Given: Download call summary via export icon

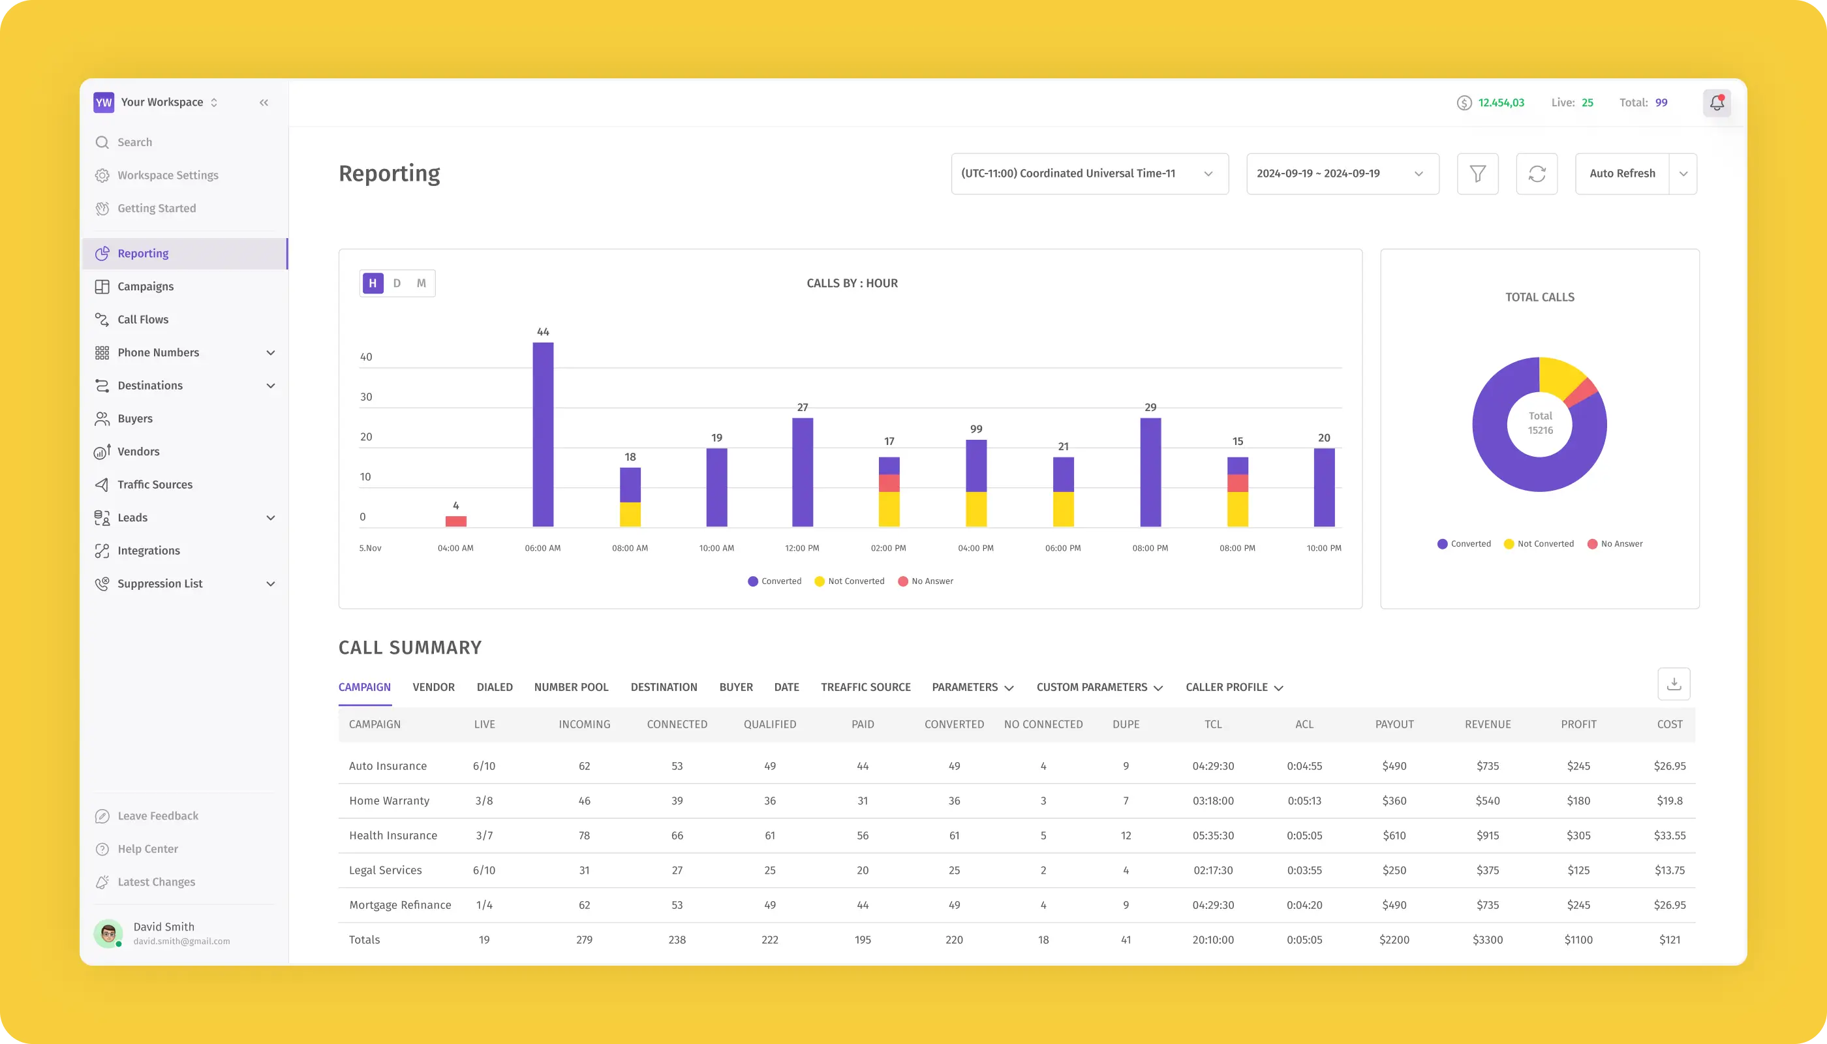Looking at the screenshot, I should tap(1674, 684).
